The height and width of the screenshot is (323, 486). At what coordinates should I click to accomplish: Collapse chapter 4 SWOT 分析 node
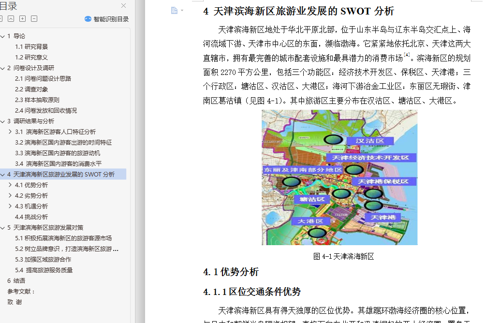tap(2, 175)
